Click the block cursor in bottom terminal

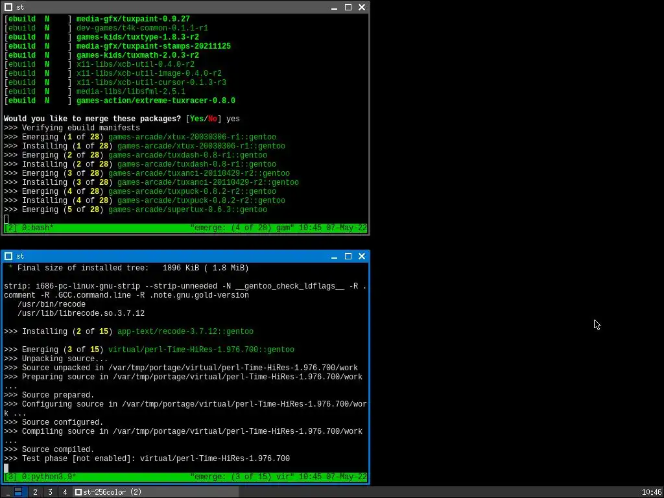pyautogui.click(x=6, y=468)
